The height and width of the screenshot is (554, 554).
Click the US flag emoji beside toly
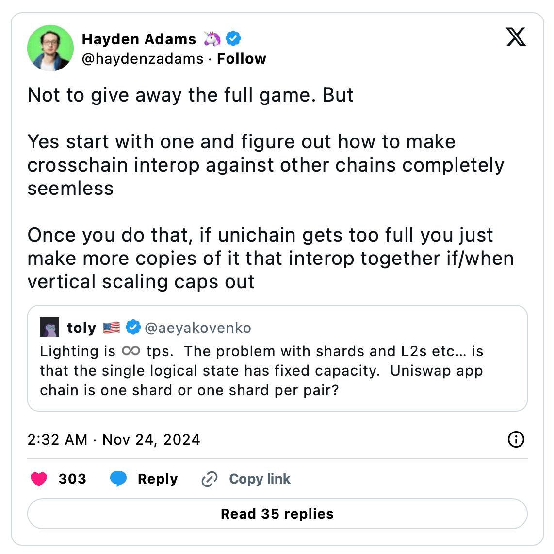click(x=112, y=328)
